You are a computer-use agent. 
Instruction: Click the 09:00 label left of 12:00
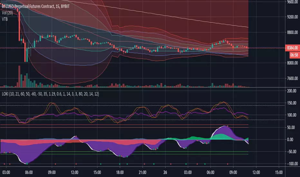(52, 172)
